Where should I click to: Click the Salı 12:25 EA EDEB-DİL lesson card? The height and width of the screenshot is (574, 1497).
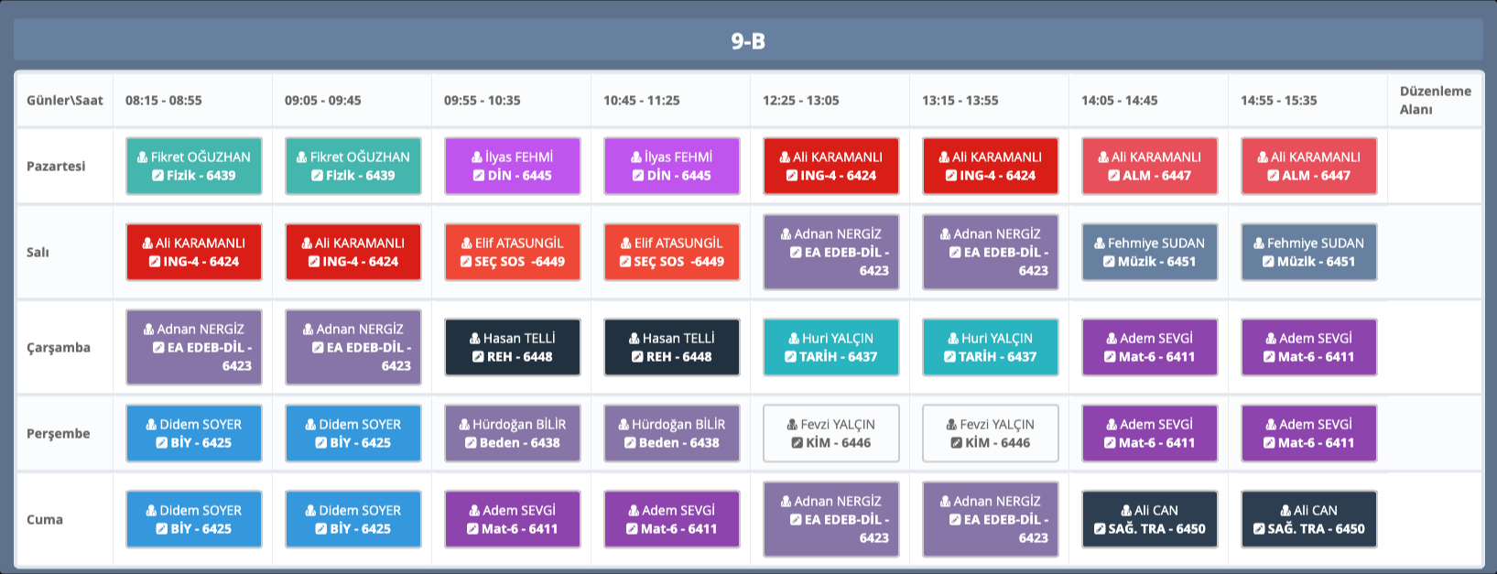point(830,253)
